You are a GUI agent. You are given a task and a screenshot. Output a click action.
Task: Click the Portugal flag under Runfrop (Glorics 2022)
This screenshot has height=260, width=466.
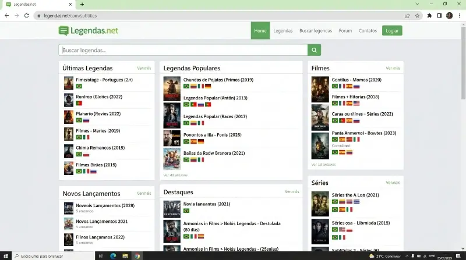[x=79, y=103]
